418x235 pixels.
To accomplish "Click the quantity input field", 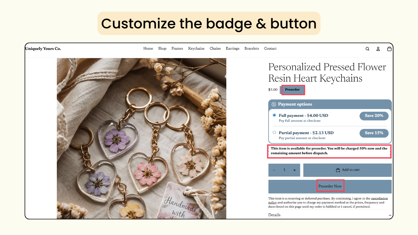I will (284, 170).
